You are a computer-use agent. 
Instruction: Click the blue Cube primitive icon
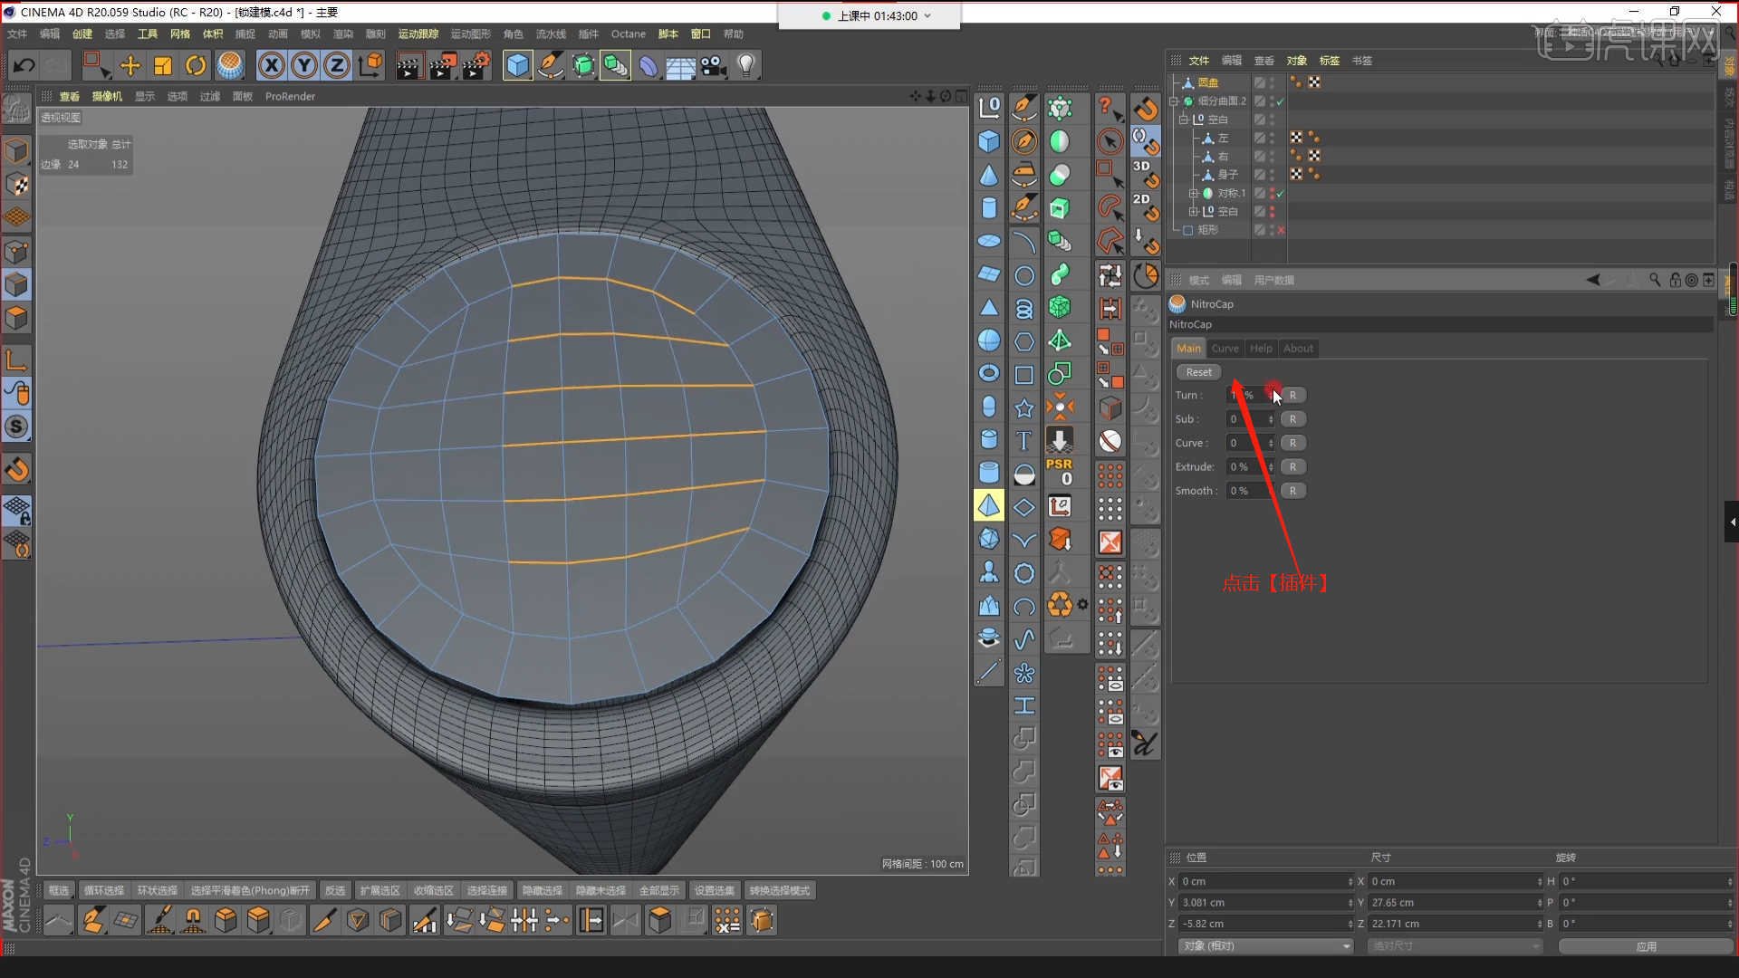click(x=517, y=65)
